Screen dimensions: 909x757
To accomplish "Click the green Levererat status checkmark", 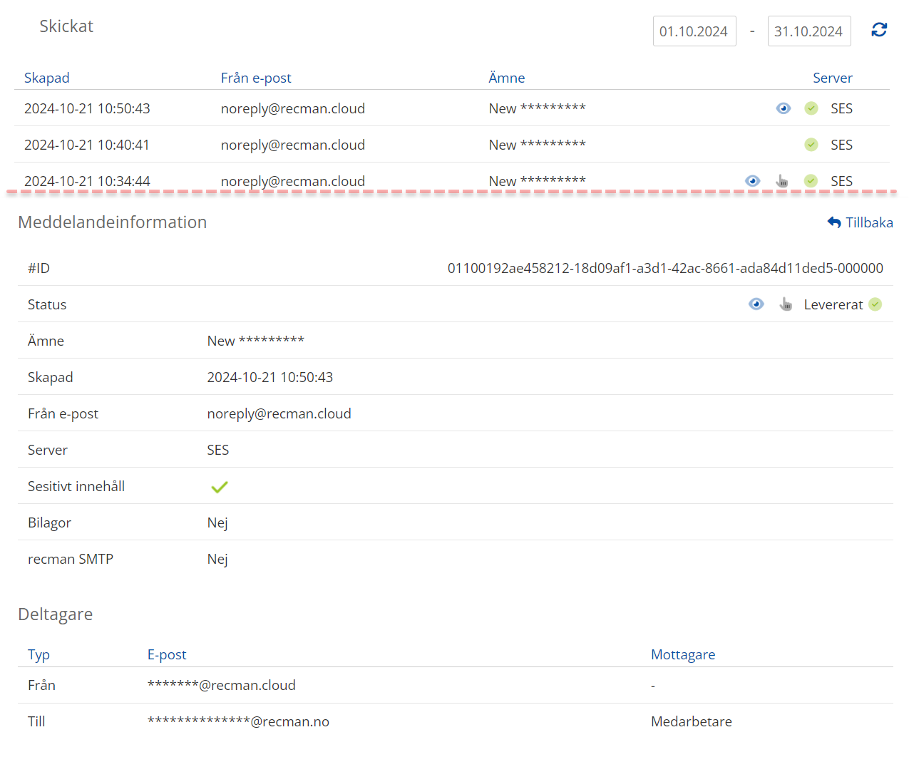I will 875,304.
